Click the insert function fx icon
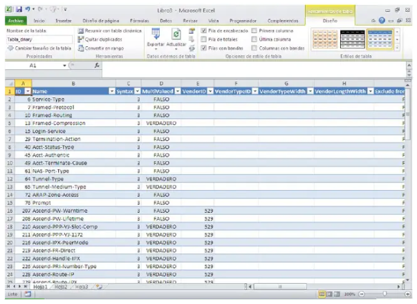 (x=97, y=65)
